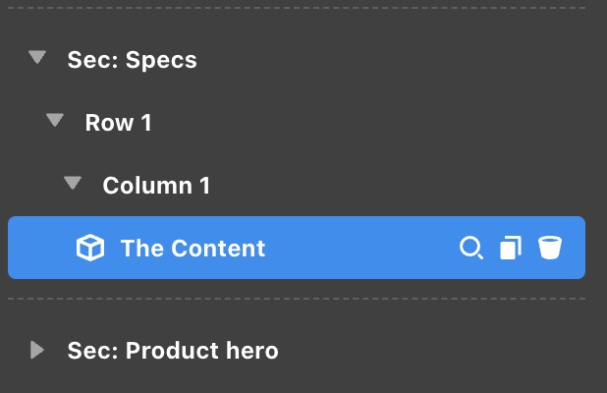
Task: Expand the Sec: Product hero section
Action: [37, 350]
